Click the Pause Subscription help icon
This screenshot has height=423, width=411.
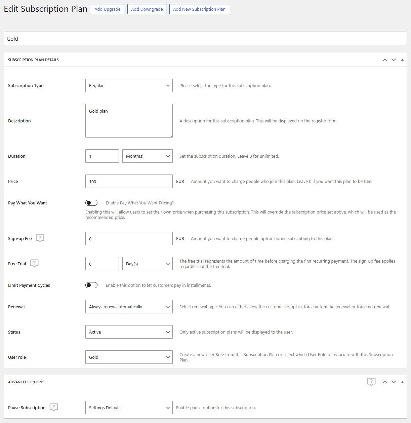click(x=54, y=407)
